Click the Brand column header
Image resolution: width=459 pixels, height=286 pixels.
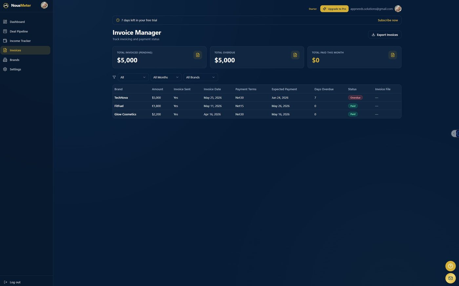point(118,89)
